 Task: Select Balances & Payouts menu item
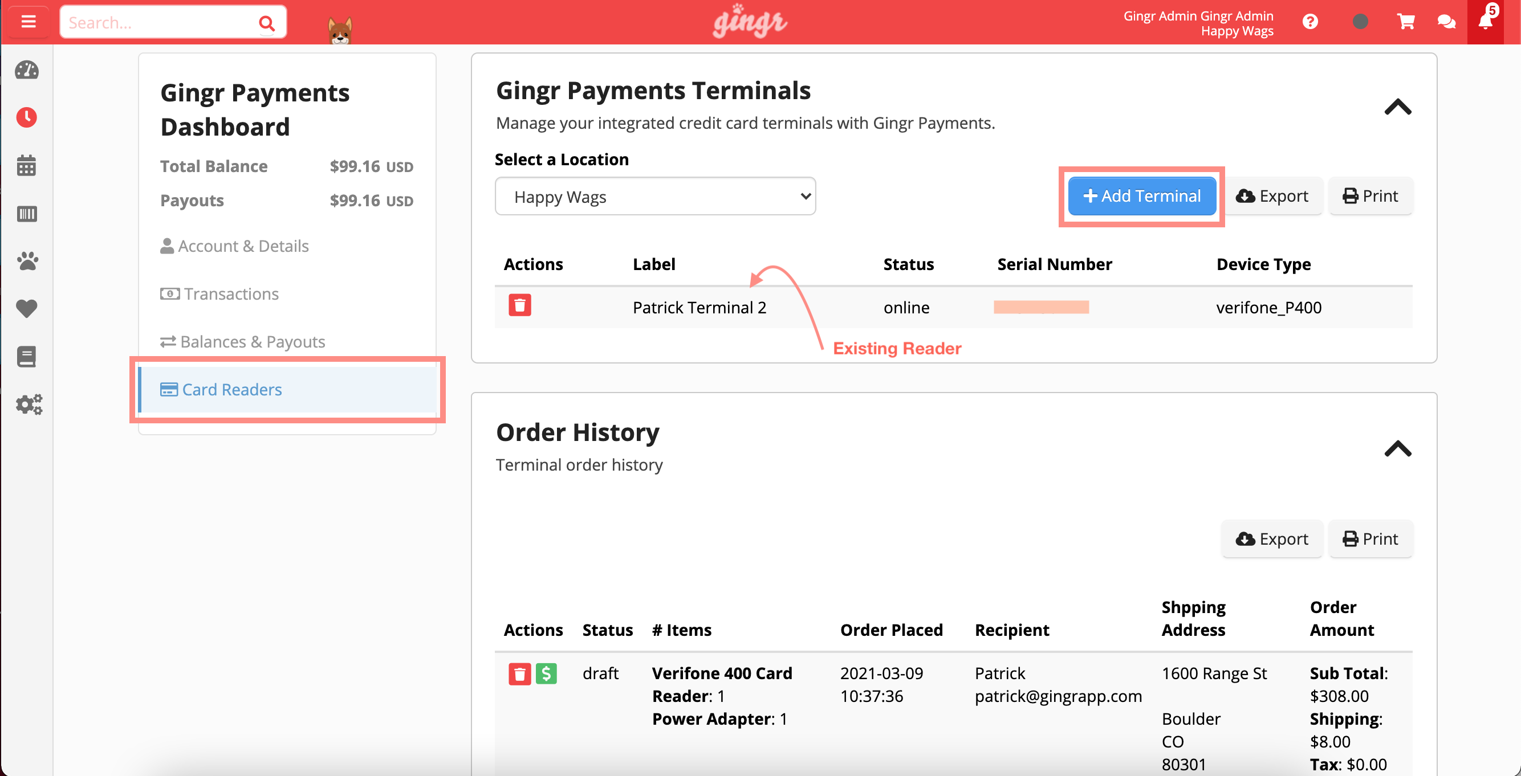243,342
